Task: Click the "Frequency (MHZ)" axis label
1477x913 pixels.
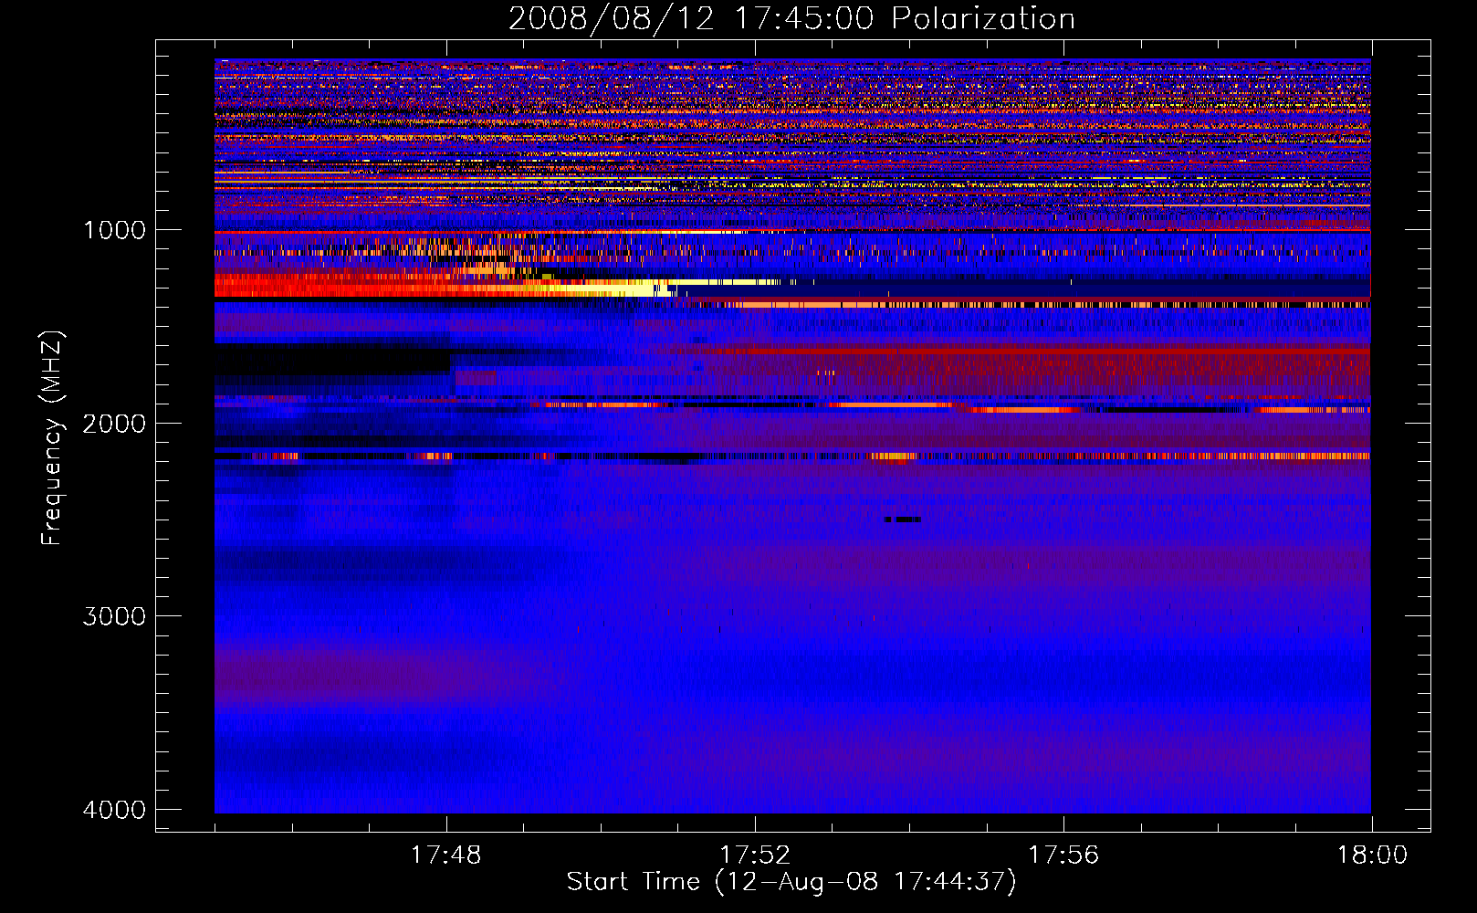Action: coord(51,438)
